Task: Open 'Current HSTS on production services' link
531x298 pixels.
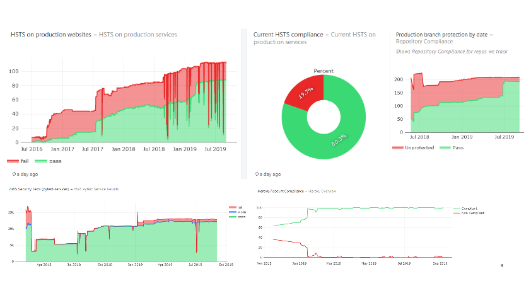Action: coord(315,38)
